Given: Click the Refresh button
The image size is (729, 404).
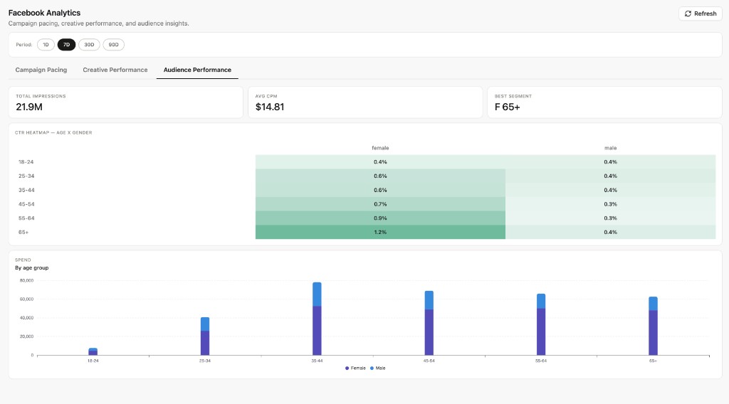Looking at the screenshot, I should pos(701,14).
